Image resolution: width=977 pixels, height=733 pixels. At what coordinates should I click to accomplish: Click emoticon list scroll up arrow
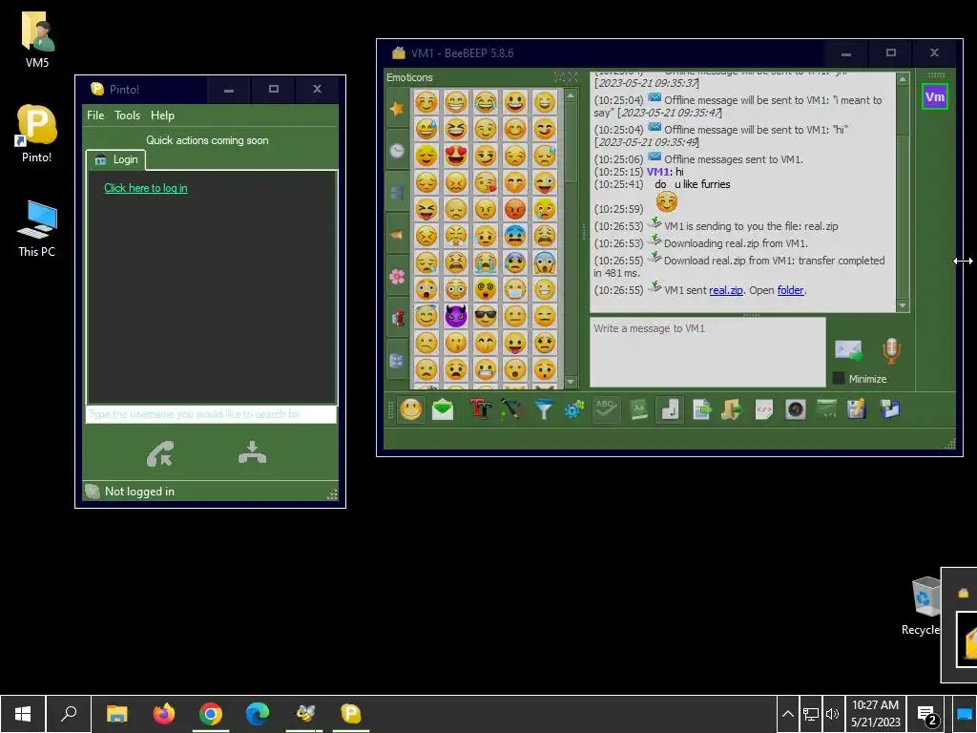point(571,95)
